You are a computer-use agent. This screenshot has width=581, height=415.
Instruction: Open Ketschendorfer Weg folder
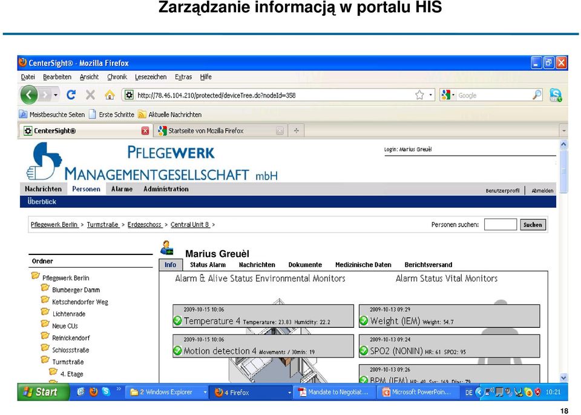[x=75, y=302]
